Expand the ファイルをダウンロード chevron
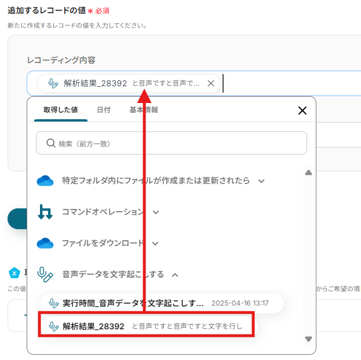This screenshot has height=360, width=361. (x=156, y=244)
